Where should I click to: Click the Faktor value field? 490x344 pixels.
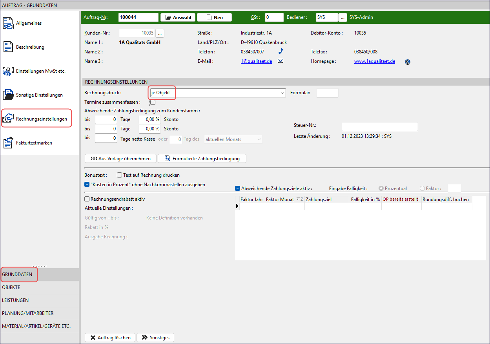coord(454,188)
